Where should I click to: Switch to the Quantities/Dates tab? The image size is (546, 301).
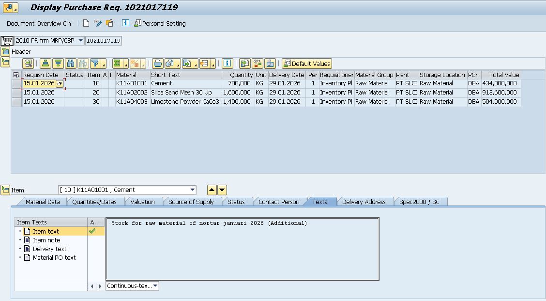pyautogui.click(x=94, y=202)
